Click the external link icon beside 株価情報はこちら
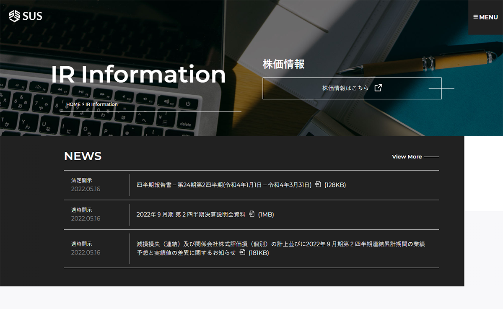Viewport: 503px width, 309px height. point(378,88)
